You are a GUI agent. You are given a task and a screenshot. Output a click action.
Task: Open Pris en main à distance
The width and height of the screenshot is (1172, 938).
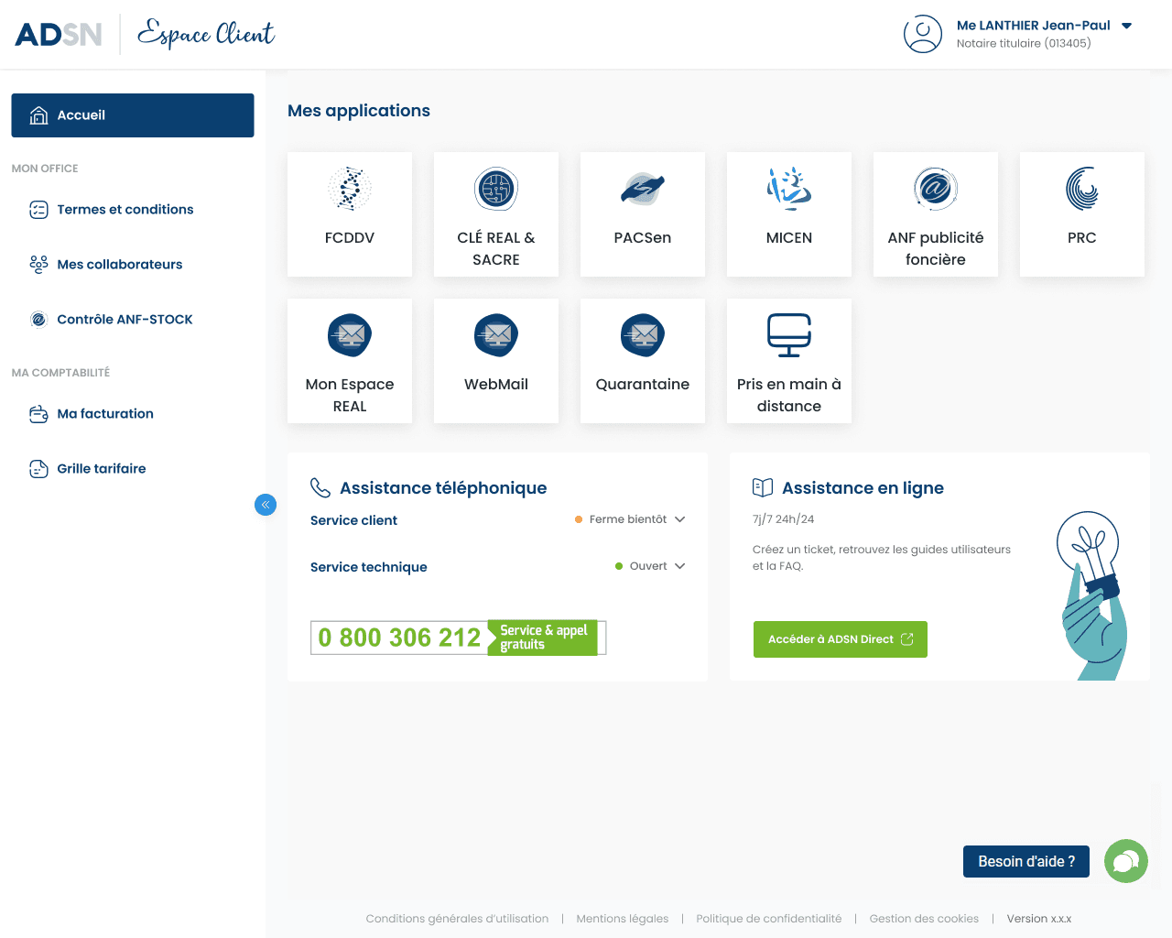(x=789, y=361)
